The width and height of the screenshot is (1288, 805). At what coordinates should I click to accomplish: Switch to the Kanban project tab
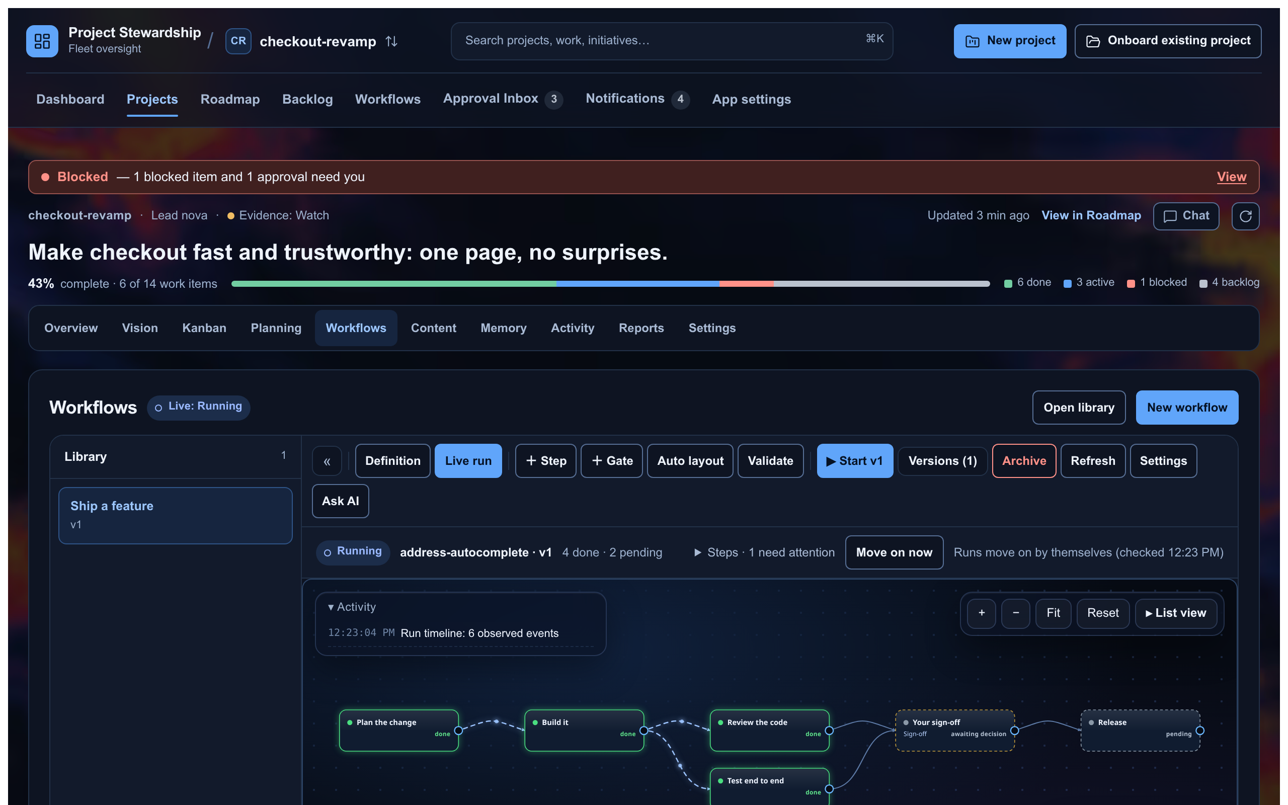tap(204, 328)
